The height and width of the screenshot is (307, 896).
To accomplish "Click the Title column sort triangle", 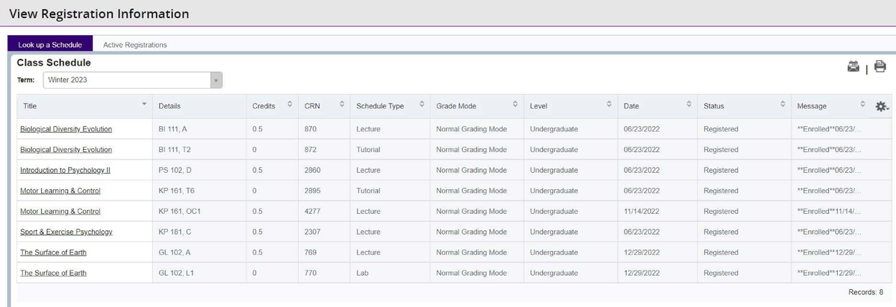I will pyautogui.click(x=144, y=105).
